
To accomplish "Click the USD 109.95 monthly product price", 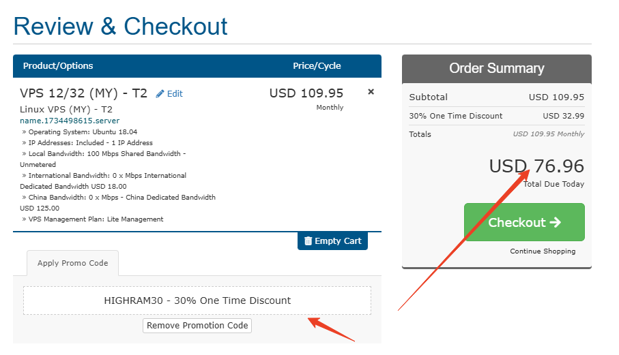I will (306, 93).
